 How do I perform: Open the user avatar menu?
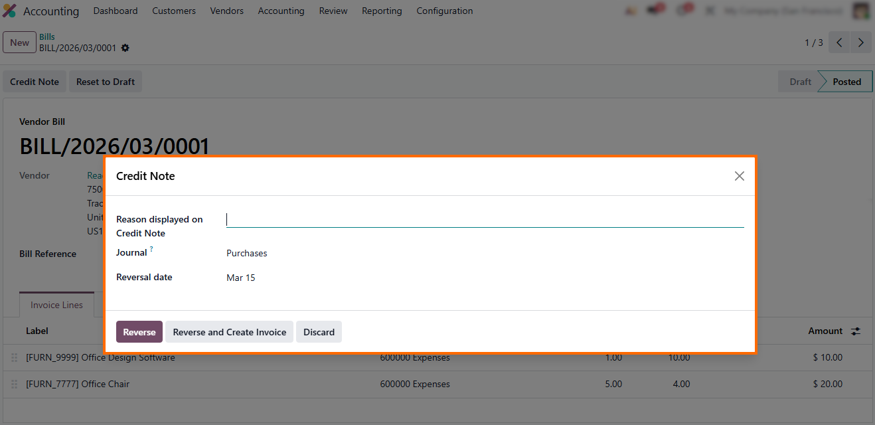(x=861, y=11)
